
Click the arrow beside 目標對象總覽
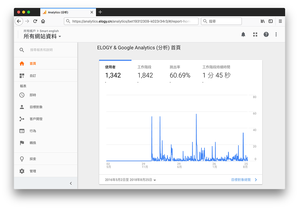pos(256,180)
